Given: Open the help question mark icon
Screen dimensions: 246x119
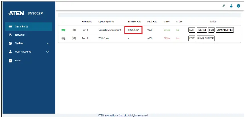Looking at the screenshot, I should click(239, 6).
